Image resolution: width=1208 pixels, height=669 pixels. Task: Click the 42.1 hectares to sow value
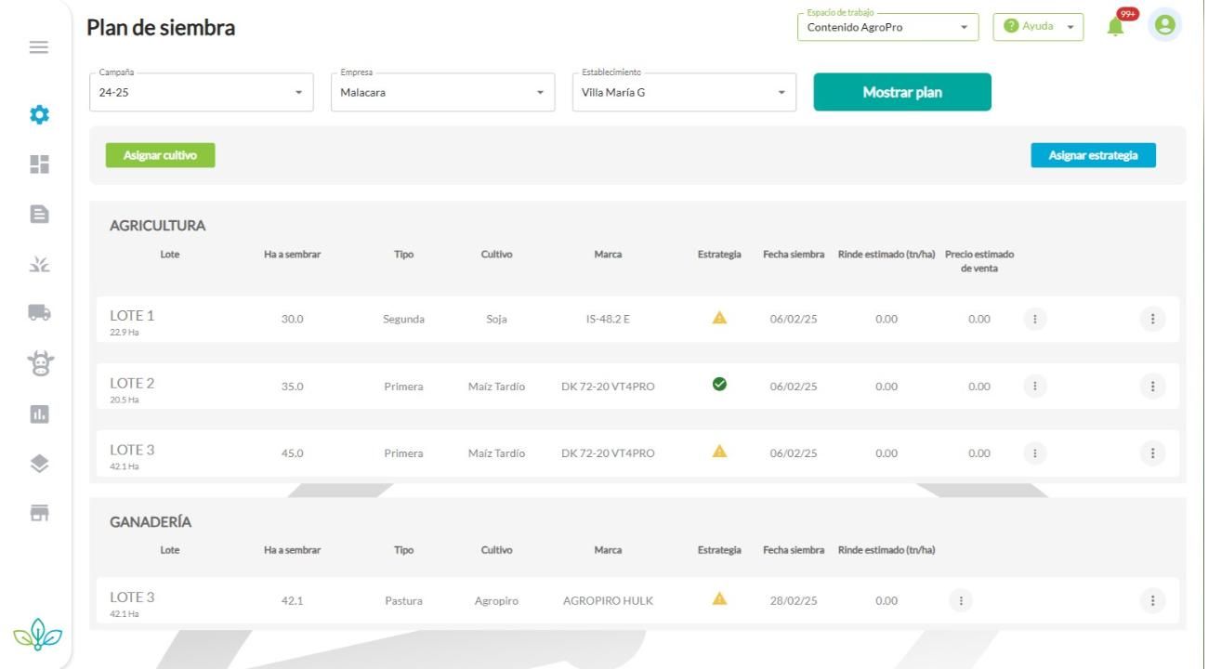(293, 601)
